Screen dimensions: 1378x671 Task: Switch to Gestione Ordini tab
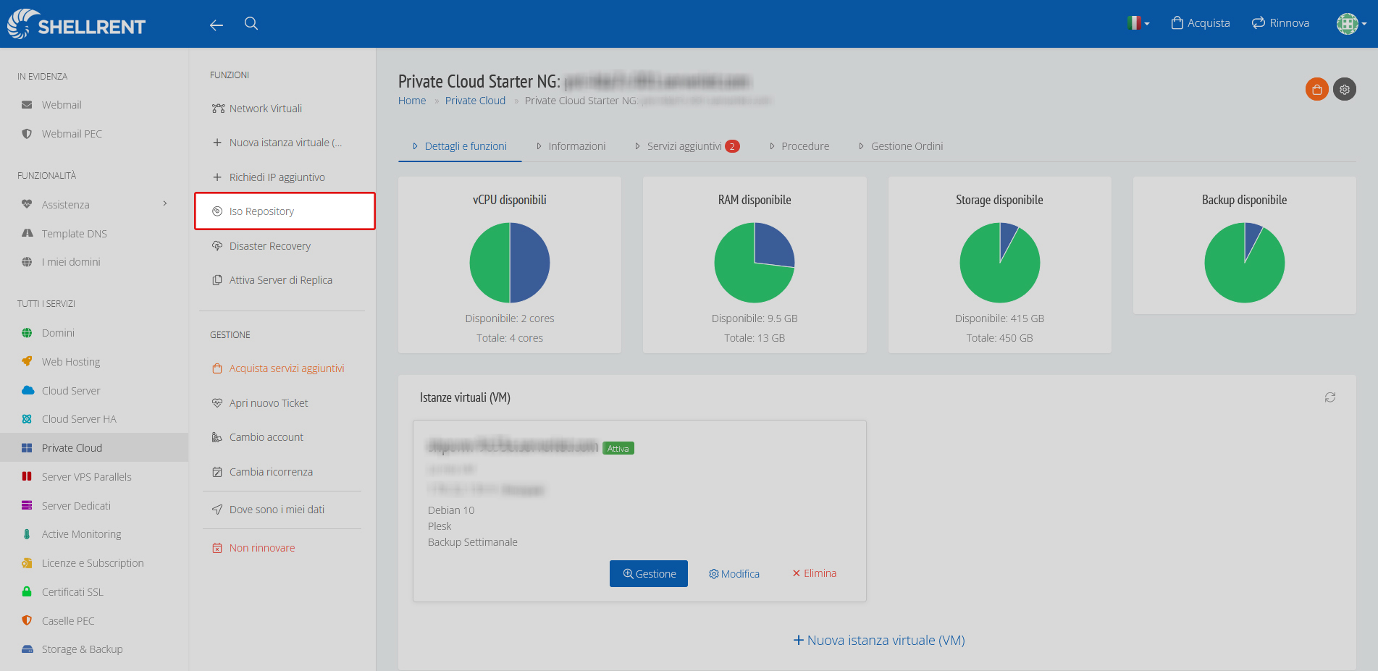click(x=901, y=146)
